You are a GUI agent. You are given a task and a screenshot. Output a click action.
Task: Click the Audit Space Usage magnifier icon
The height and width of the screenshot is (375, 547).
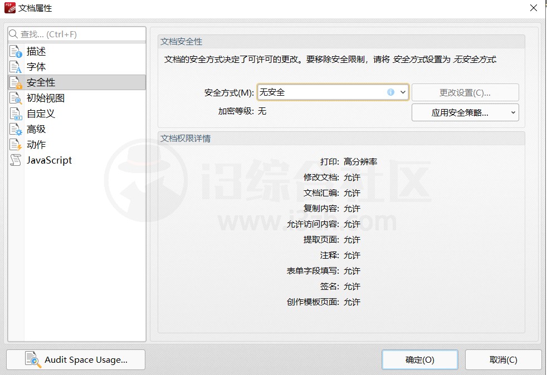(33, 359)
